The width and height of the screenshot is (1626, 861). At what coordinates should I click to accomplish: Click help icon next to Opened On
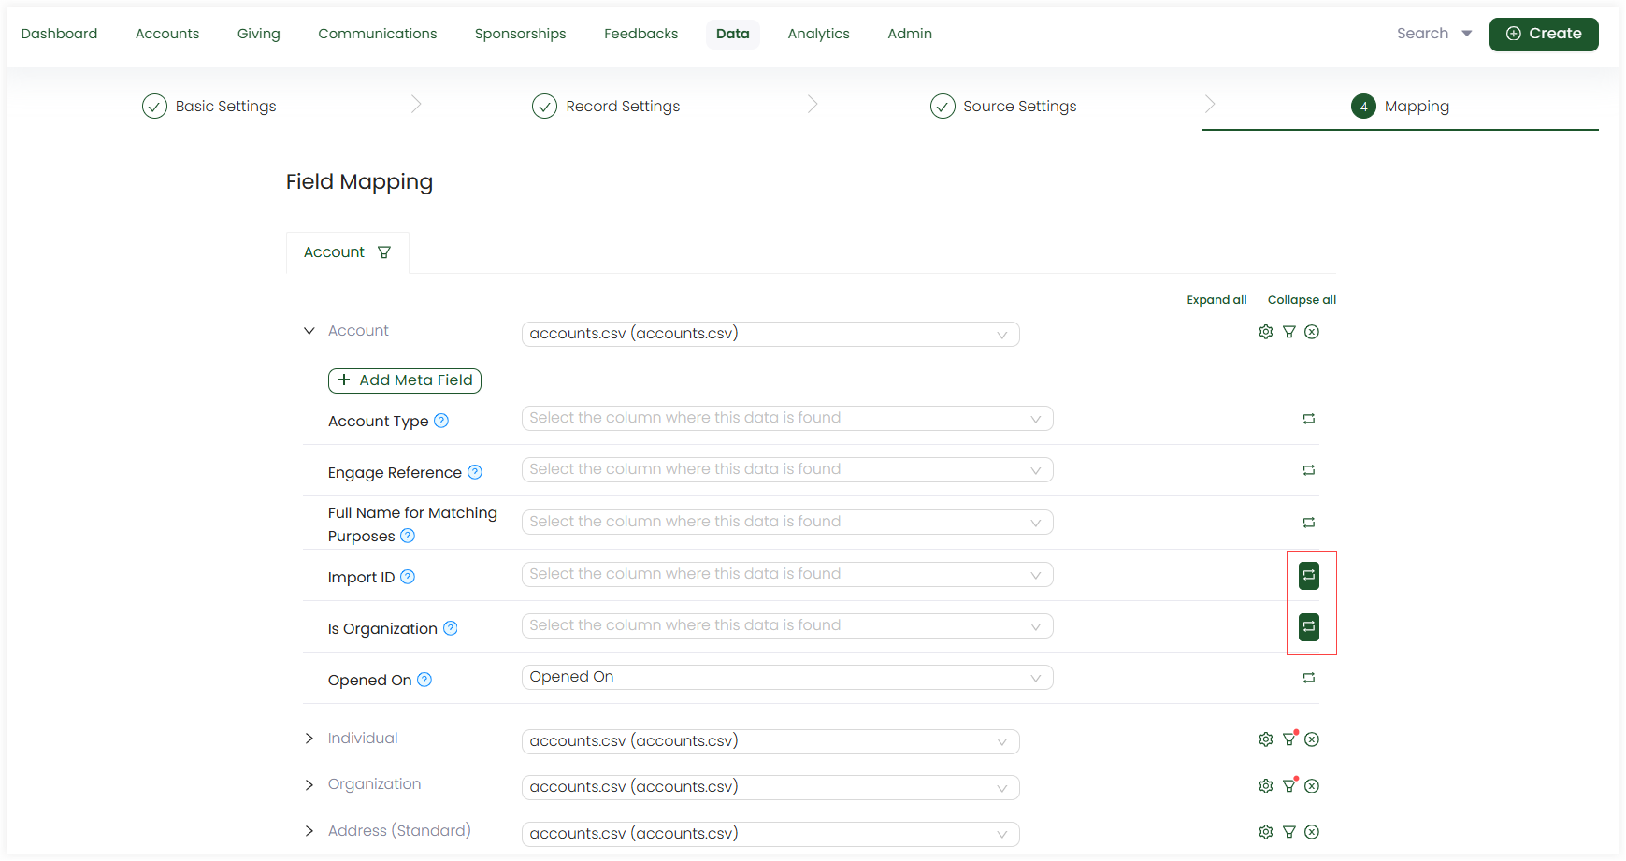424,680
